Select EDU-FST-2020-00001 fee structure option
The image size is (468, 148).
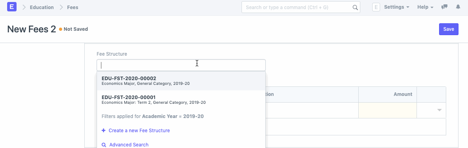(x=181, y=99)
